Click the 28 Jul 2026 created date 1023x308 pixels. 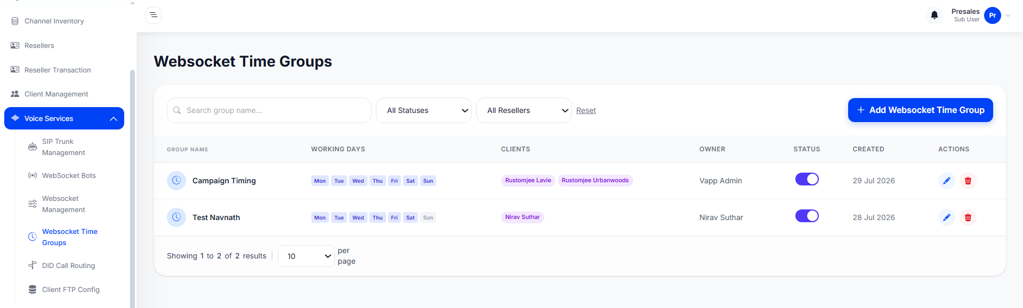(x=874, y=217)
